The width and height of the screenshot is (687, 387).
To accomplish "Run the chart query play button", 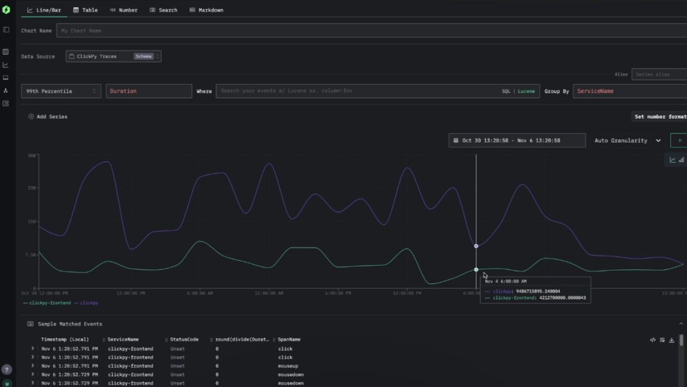I will [679, 140].
